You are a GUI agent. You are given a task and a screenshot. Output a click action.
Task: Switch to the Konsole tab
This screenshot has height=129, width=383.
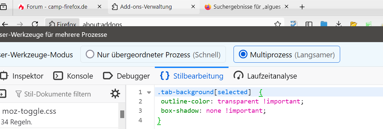(73, 76)
